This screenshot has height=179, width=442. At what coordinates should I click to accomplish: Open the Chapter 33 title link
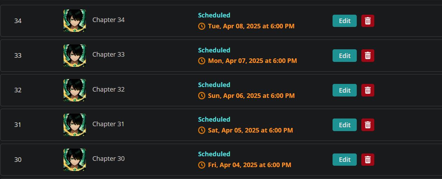click(108, 55)
